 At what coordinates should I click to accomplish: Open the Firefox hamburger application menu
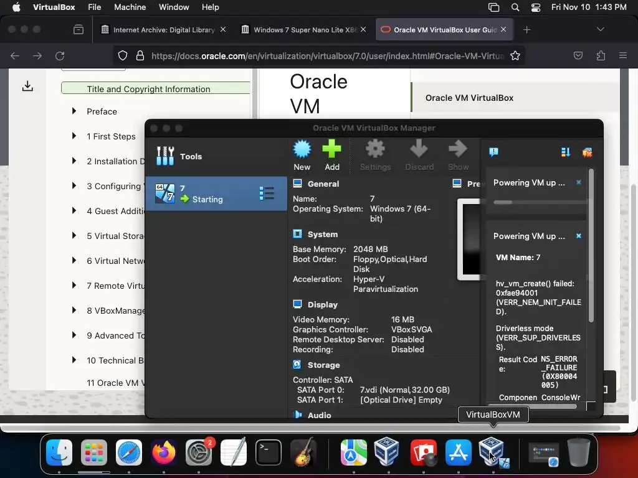tap(623, 55)
